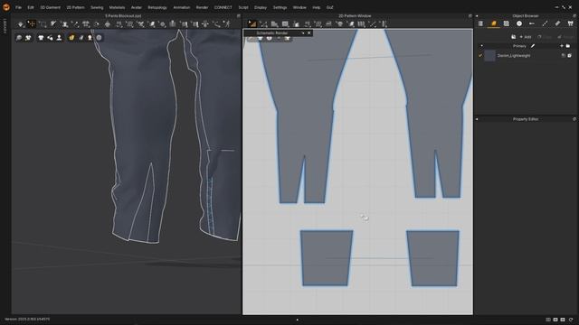Click the Simulate down-arrow tool in the 3D toolbar
The height and width of the screenshot is (325, 579).
[21, 24]
